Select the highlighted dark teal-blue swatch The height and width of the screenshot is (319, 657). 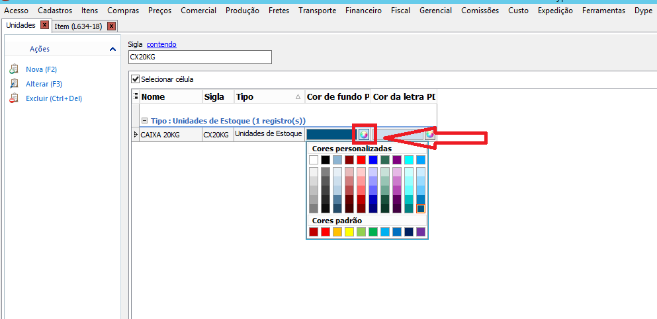[x=421, y=208]
